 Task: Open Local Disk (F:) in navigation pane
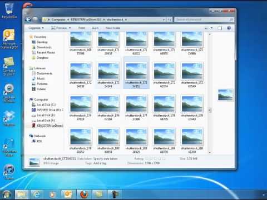46,121
